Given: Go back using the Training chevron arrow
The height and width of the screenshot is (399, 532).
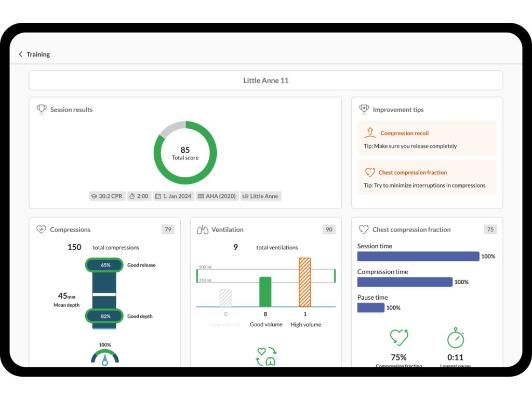Looking at the screenshot, I should 21,54.
